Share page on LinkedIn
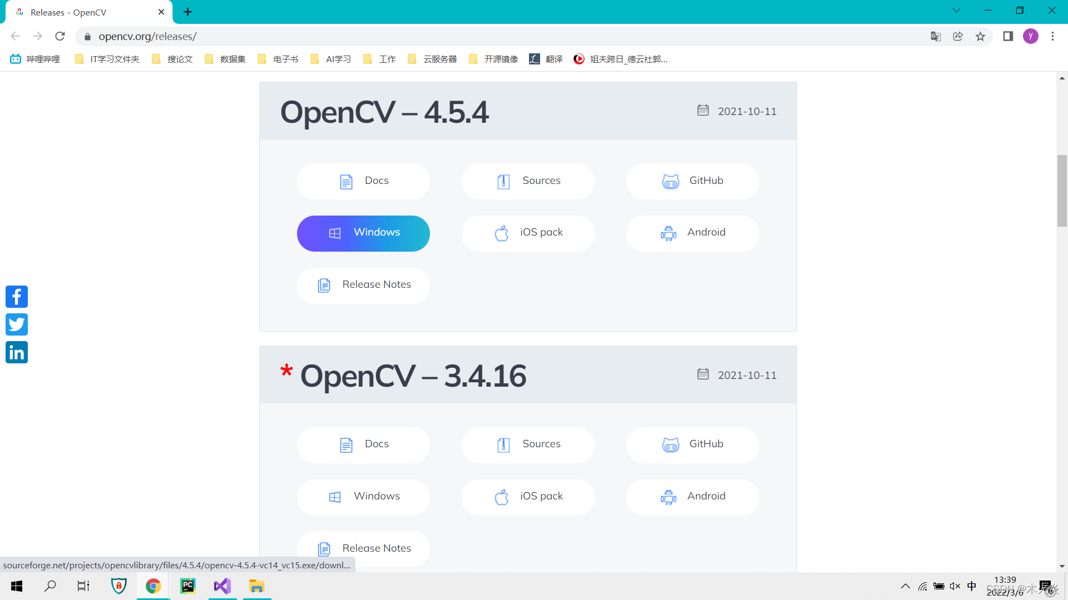Image resolution: width=1068 pixels, height=600 pixels. coord(17,352)
